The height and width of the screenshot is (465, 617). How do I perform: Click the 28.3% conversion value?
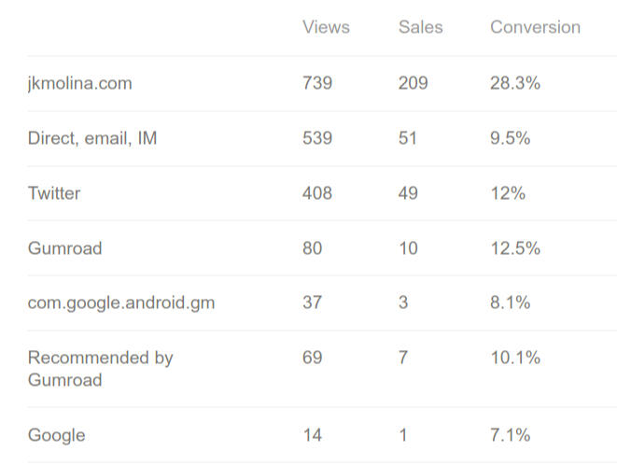[x=515, y=83]
